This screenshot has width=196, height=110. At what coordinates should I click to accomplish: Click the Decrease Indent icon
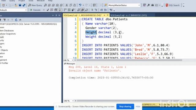point(101,10)
